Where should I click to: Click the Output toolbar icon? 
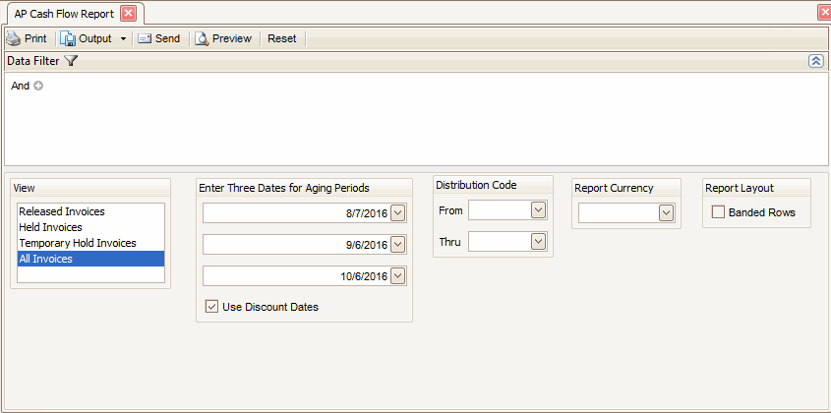69,39
